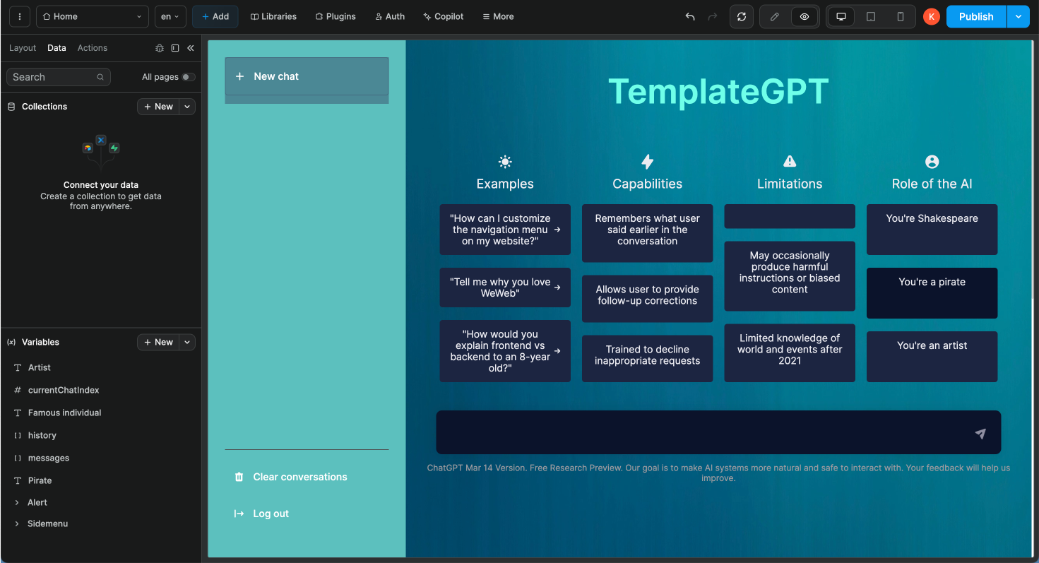The height and width of the screenshot is (563, 1039).
Task: Click the undo arrow icon
Action: [690, 17]
